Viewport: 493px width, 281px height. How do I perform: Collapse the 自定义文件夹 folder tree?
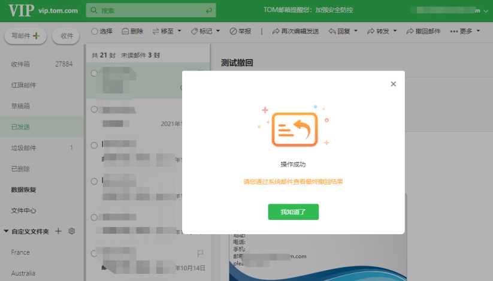(6, 231)
